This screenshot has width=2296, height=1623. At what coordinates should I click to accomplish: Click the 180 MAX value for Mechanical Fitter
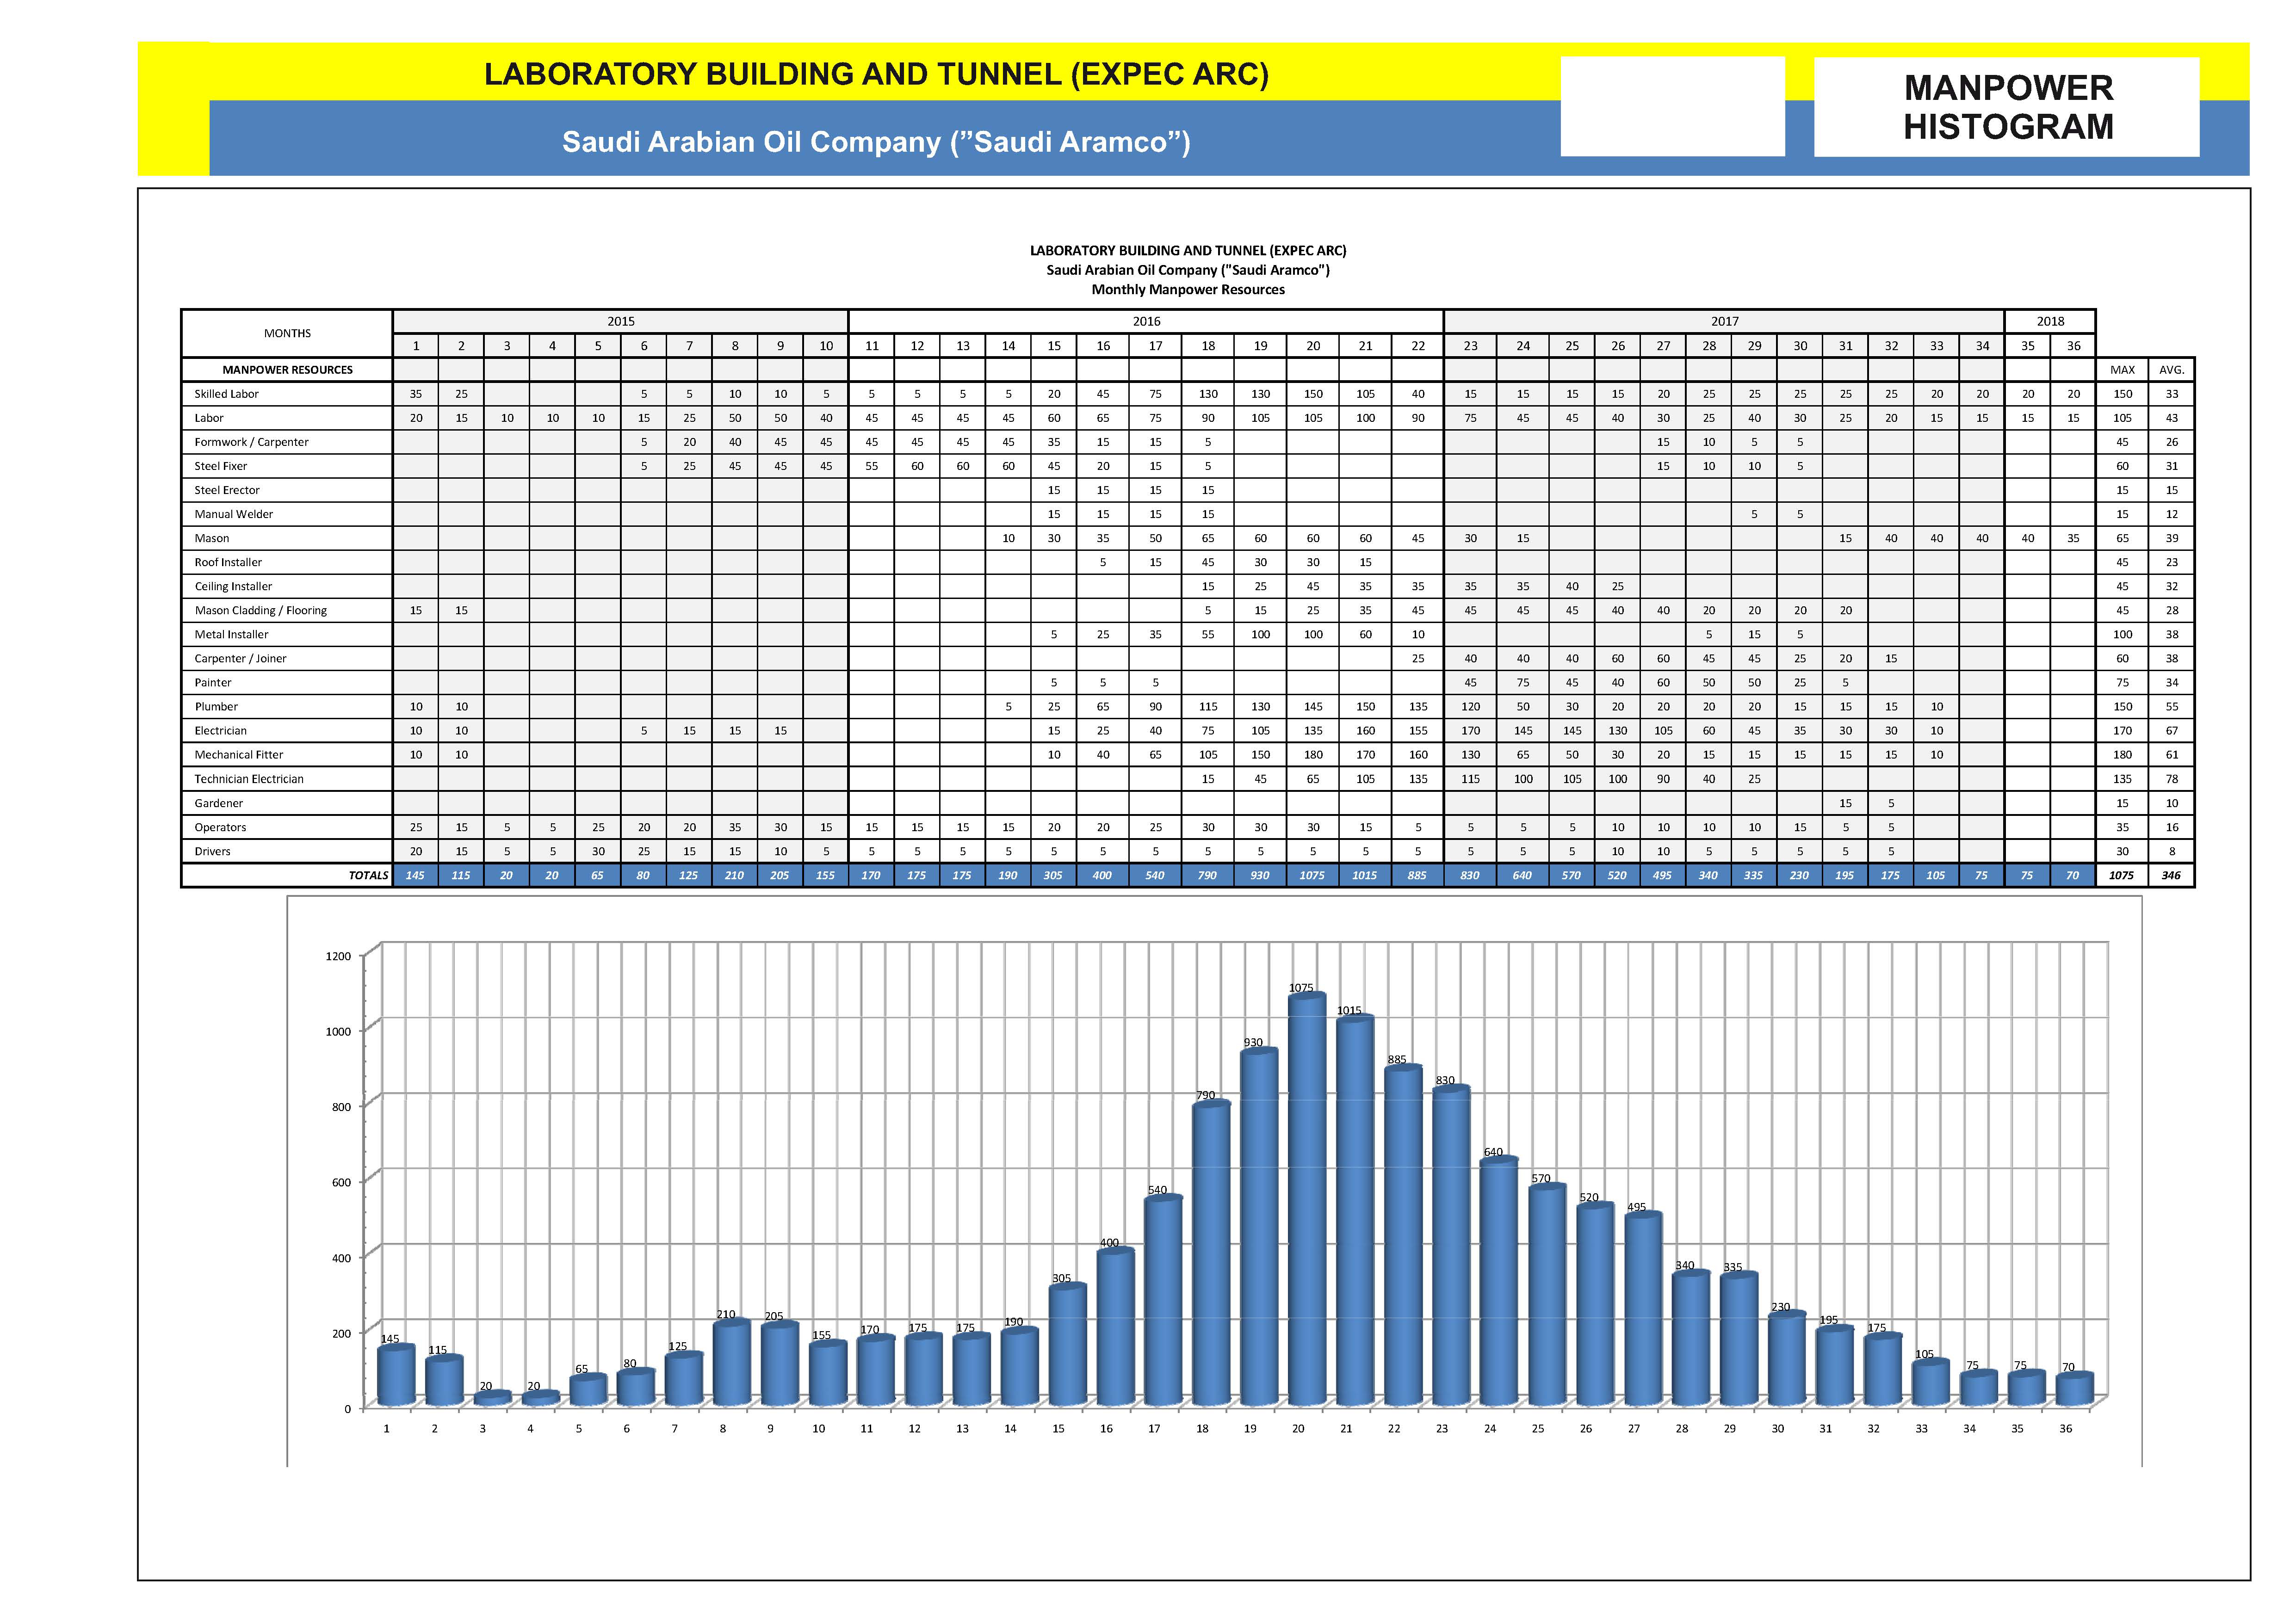[2122, 755]
